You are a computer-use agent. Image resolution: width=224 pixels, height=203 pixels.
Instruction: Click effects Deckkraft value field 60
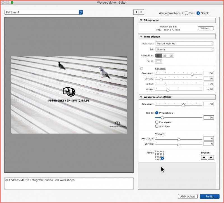209,104
